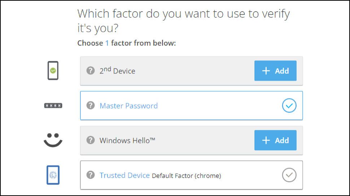350x196 pixels.
Task: Click the 2nd Device phone icon
Action: (x=53, y=70)
